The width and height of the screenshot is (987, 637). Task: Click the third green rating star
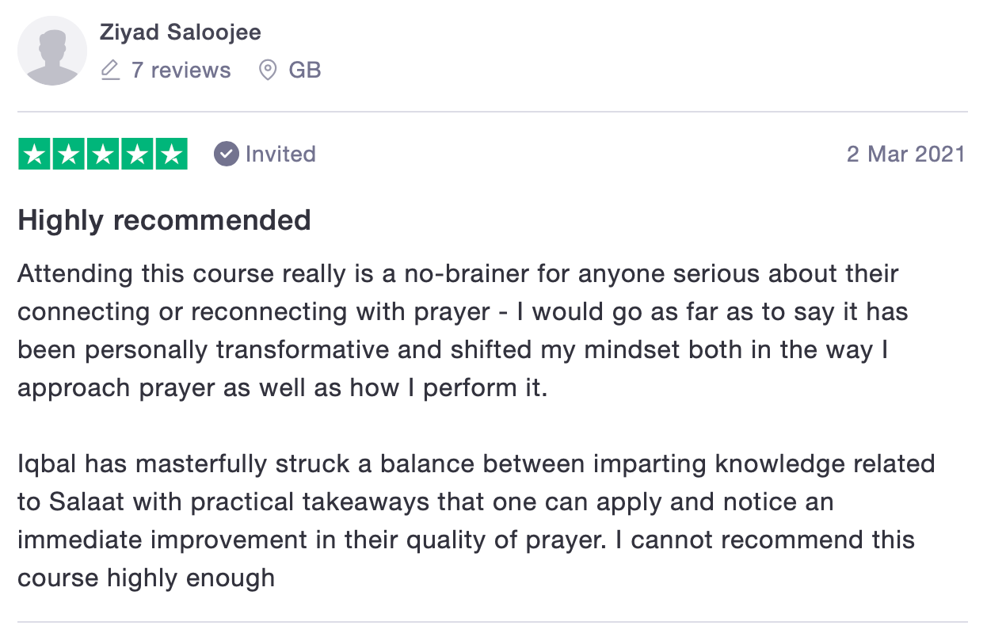tap(102, 154)
